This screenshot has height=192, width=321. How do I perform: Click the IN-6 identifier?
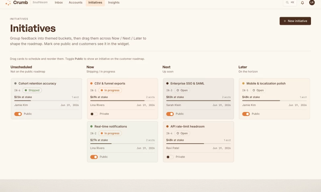17,90
